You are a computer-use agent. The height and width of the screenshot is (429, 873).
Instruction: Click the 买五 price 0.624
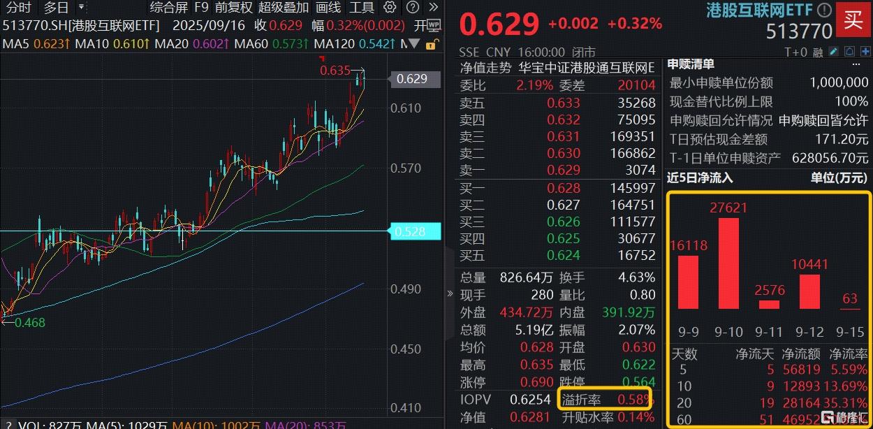point(564,255)
